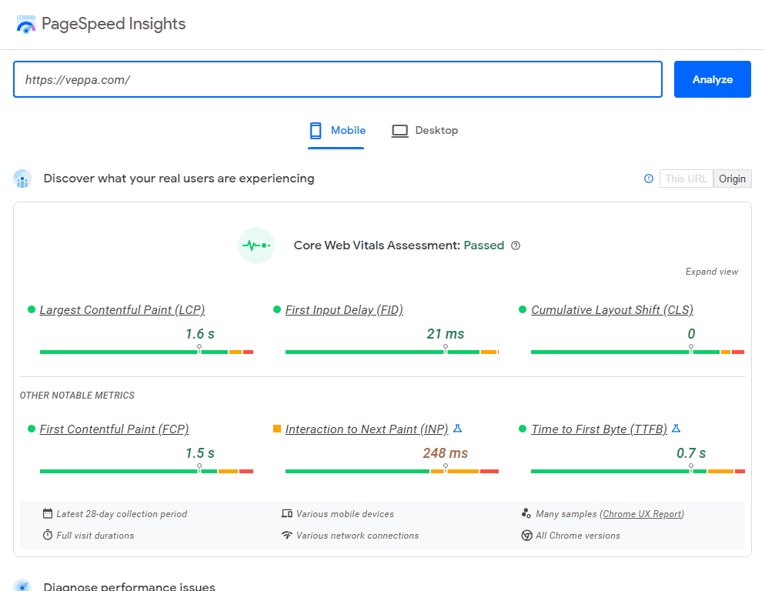Click the CLS value 0
The width and height of the screenshot is (765, 591).
[691, 334]
